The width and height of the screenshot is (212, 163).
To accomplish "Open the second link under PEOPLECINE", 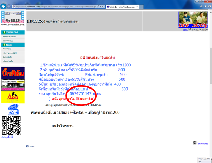I will [8, 41].
